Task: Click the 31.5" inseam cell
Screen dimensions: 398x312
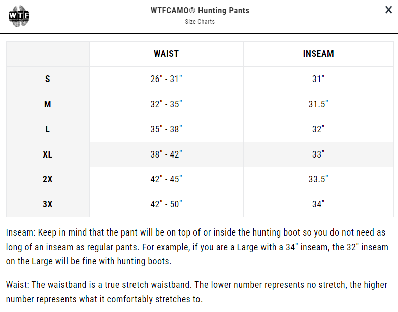Action: click(x=318, y=104)
